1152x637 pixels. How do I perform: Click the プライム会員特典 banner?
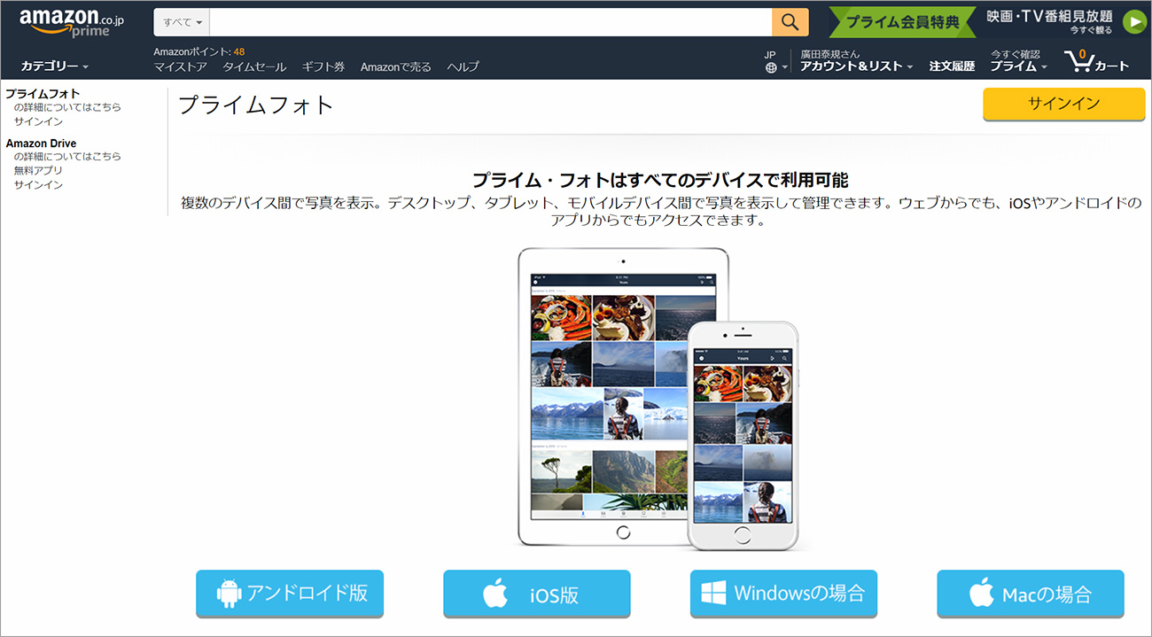[x=902, y=22]
